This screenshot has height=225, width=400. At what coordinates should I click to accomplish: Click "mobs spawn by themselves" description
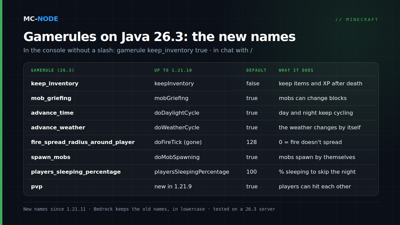point(317,157)
